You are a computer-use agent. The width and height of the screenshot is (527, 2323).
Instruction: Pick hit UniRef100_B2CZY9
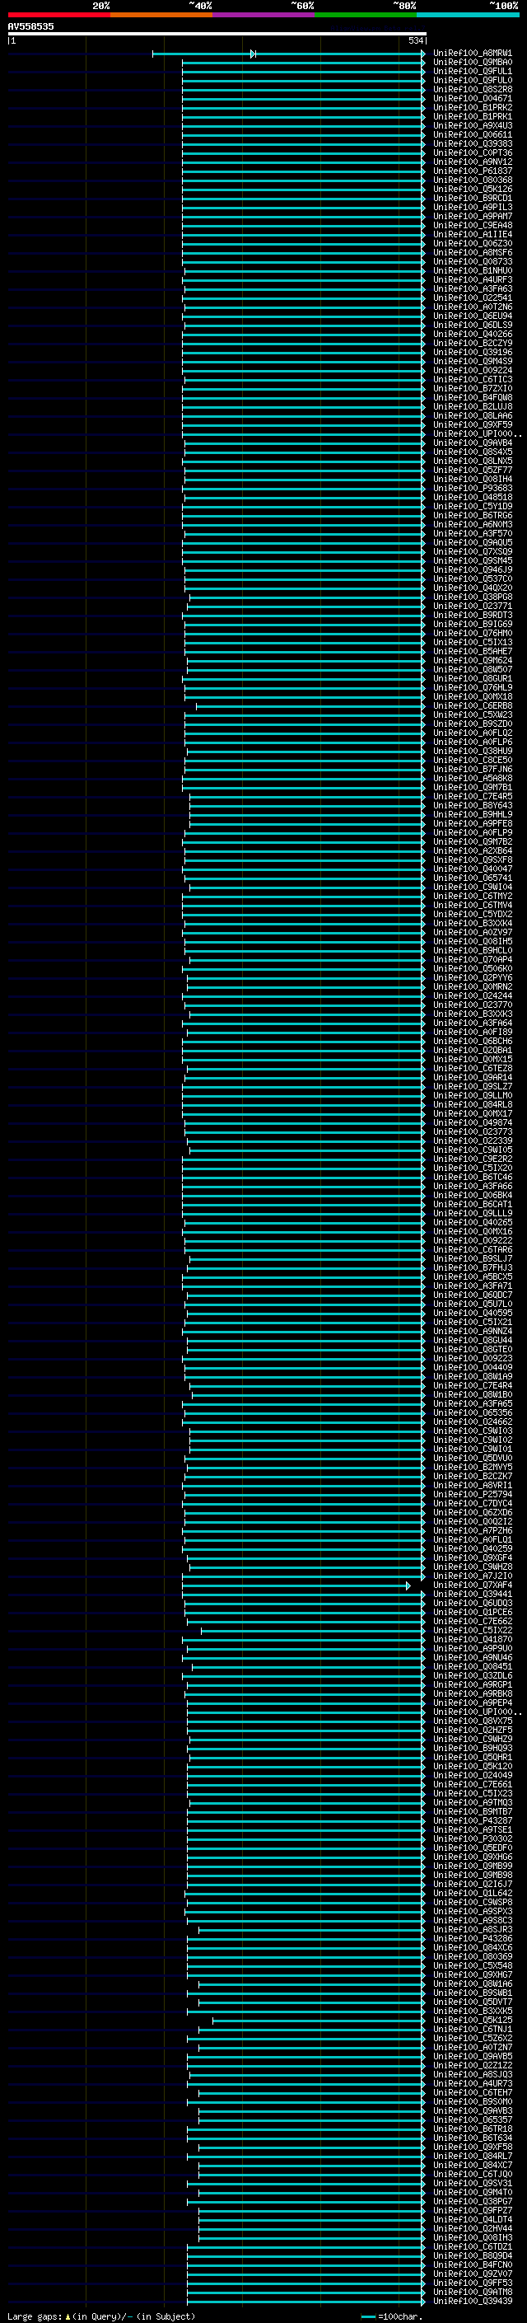coord(472,343)
